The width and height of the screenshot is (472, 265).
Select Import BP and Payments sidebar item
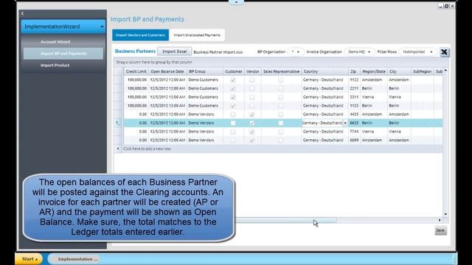tap(63, 54)
